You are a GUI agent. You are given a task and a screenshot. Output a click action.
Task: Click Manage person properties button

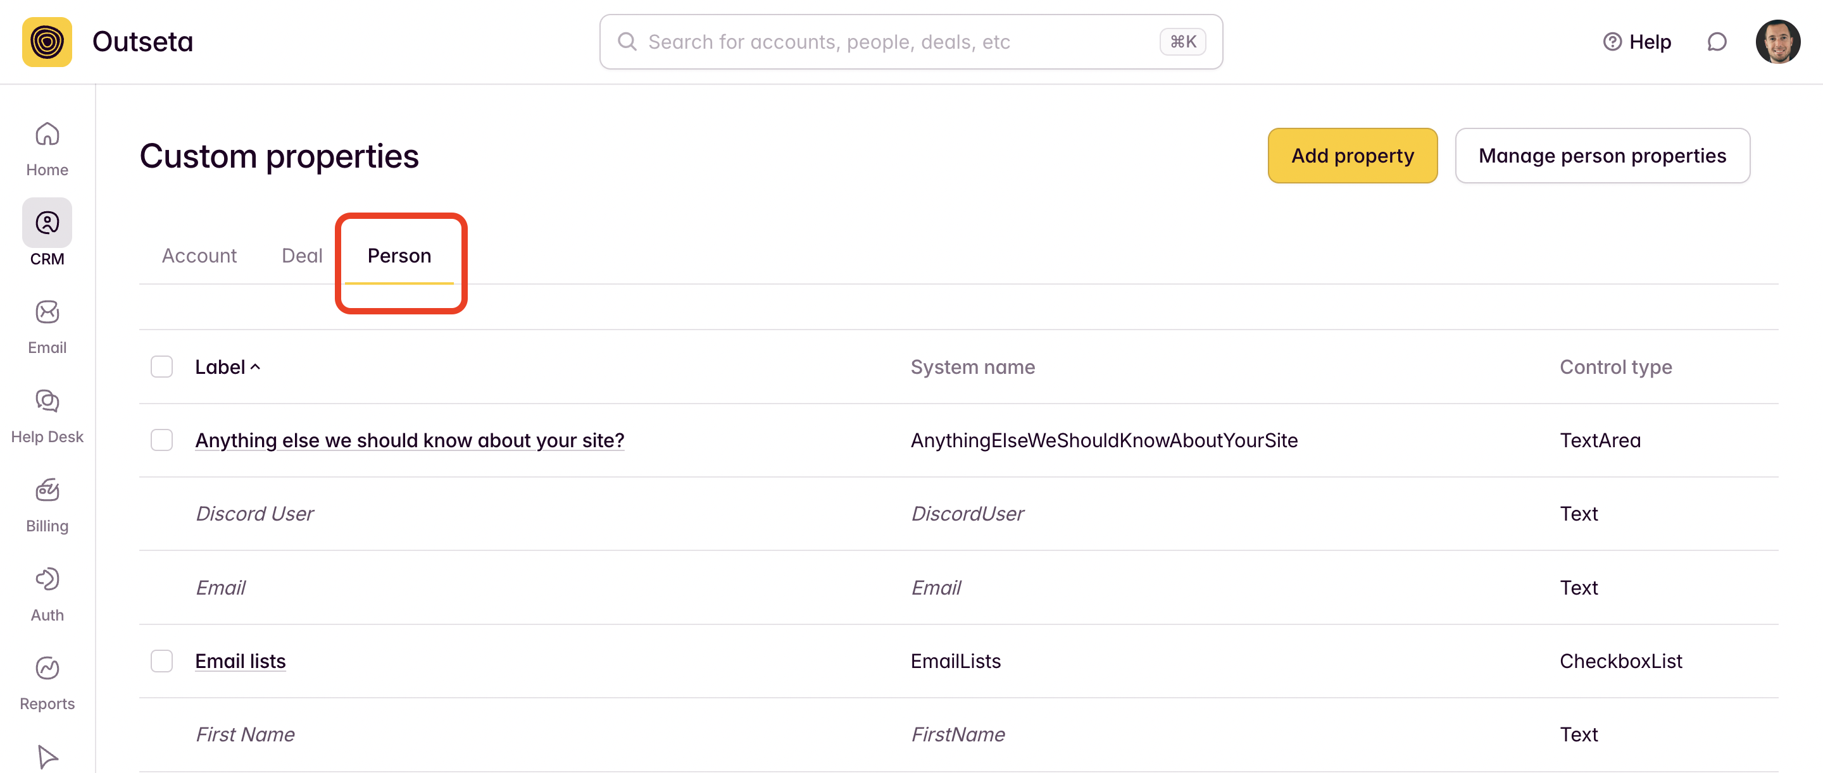point(1601,156)
